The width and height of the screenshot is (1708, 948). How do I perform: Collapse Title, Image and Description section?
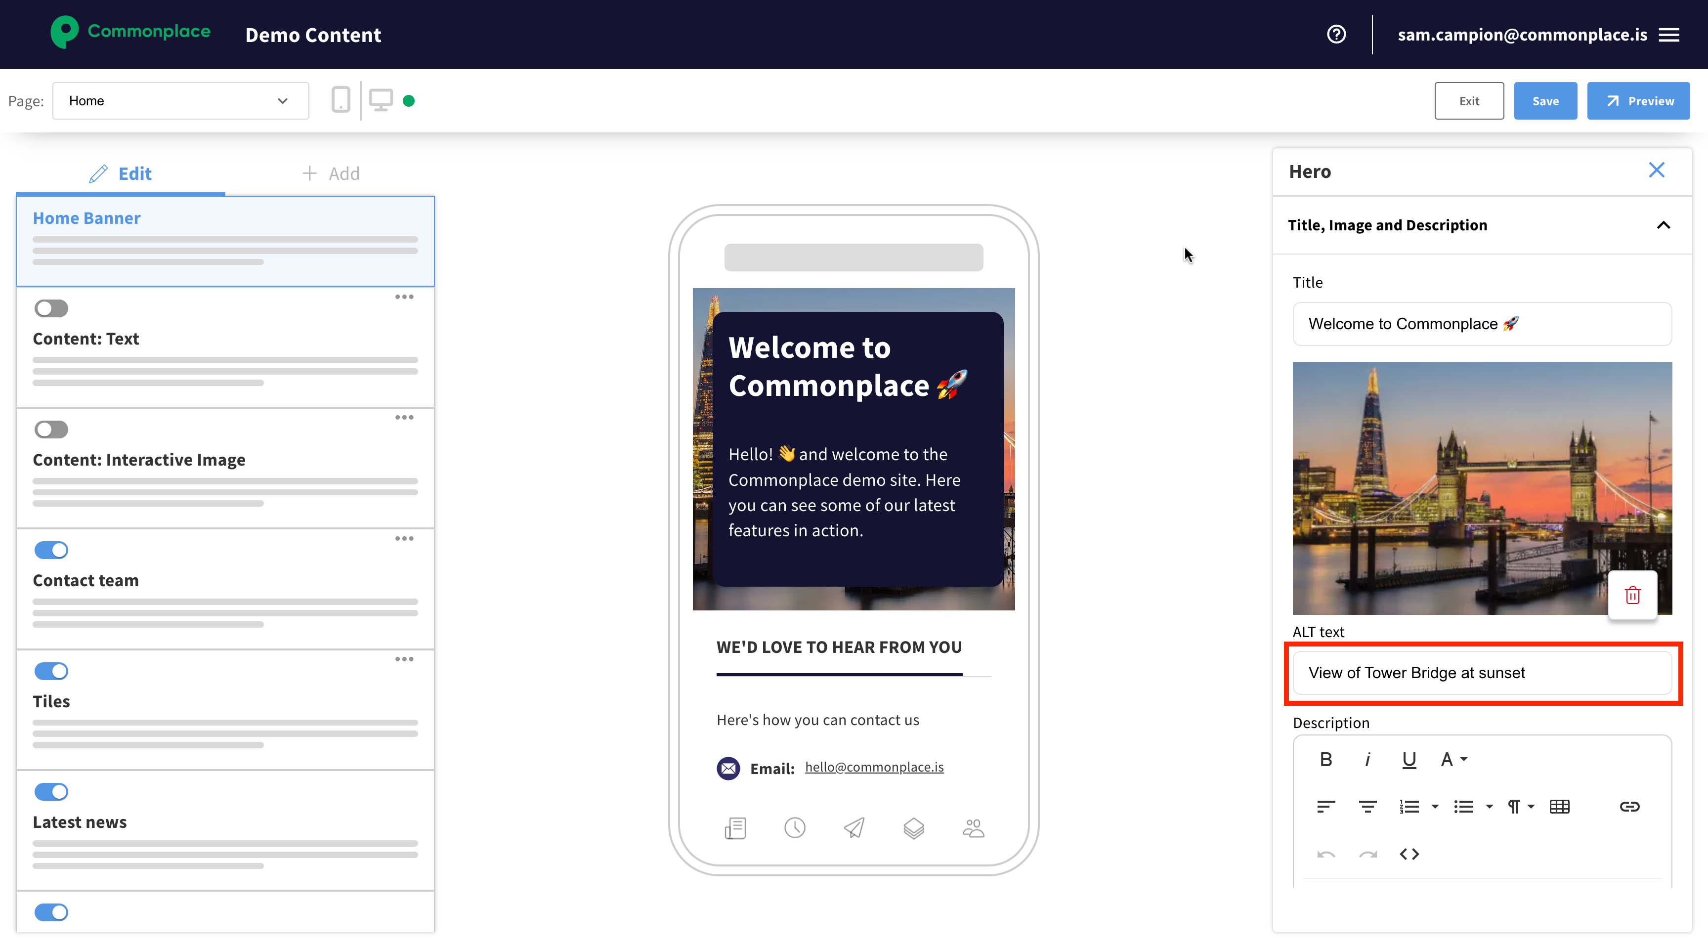coord(1663,225)
